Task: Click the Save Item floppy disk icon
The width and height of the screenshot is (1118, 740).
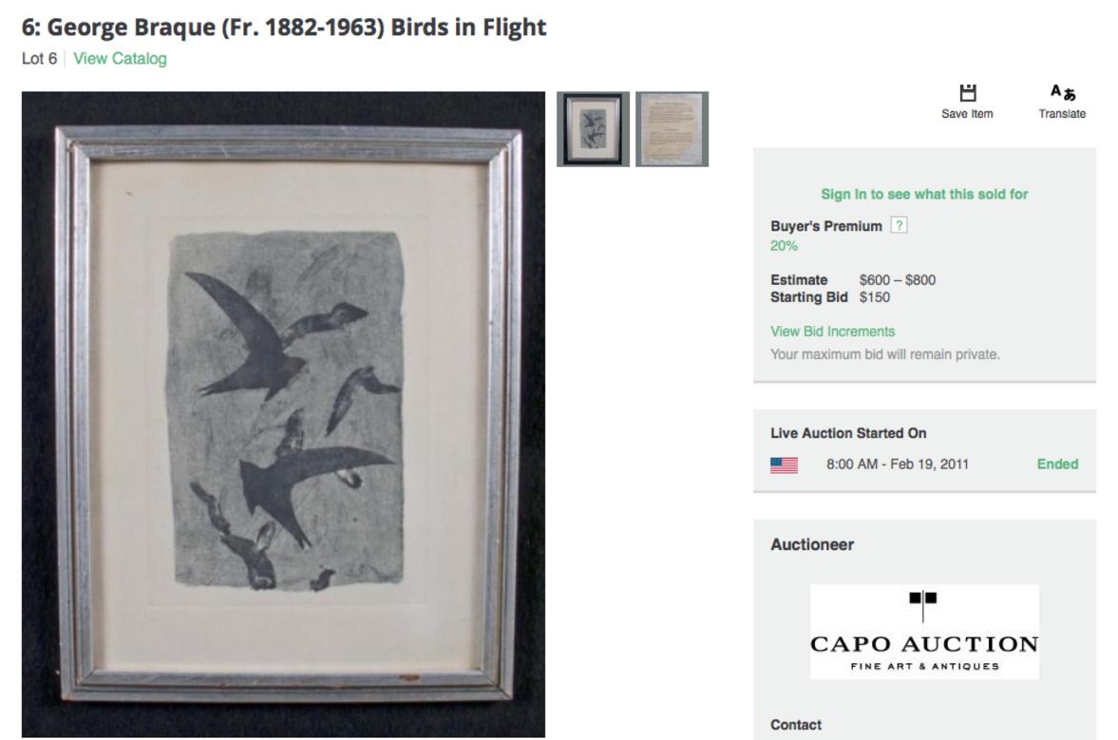Action: tap(967, 93)
